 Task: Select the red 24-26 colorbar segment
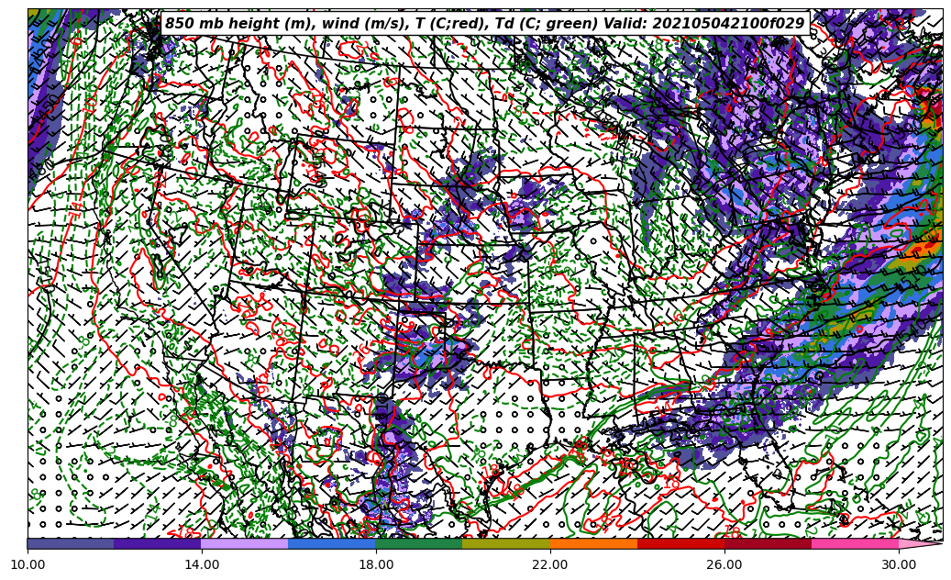[680, 543]
